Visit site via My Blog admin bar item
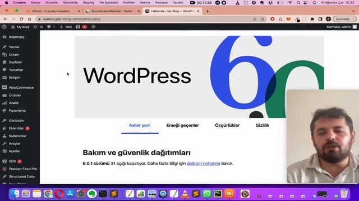Image resolution: width=359 pixels, height=201 pixels. tap(20, 27)
